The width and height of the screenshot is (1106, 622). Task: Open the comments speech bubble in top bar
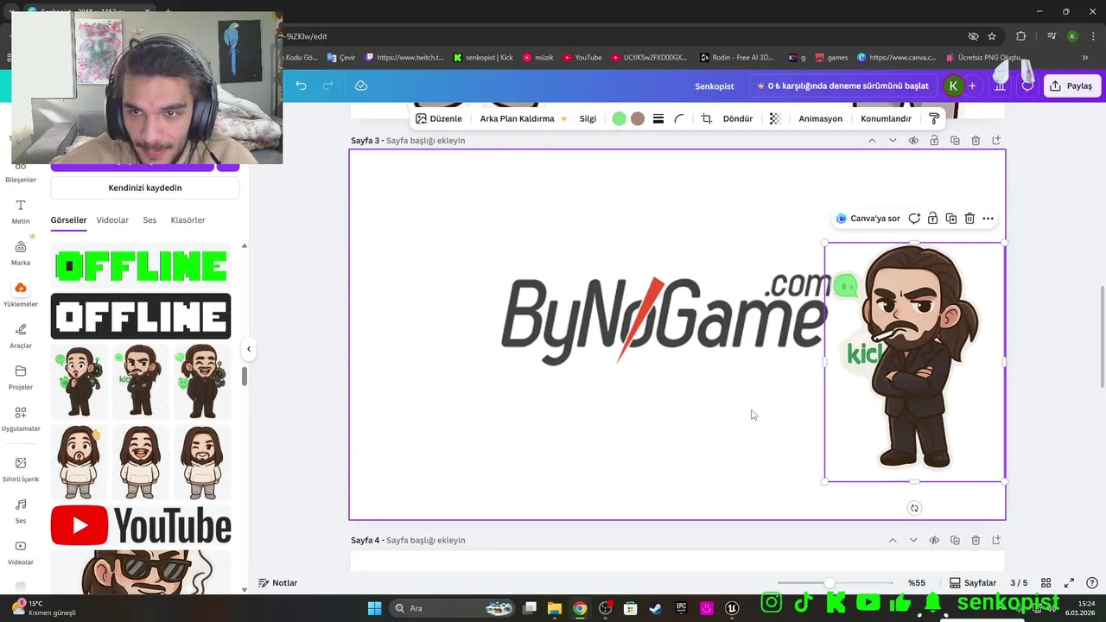1027,86
